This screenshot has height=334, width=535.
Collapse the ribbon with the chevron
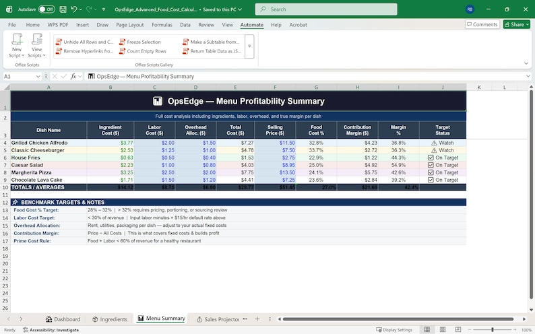coord(526,63)
